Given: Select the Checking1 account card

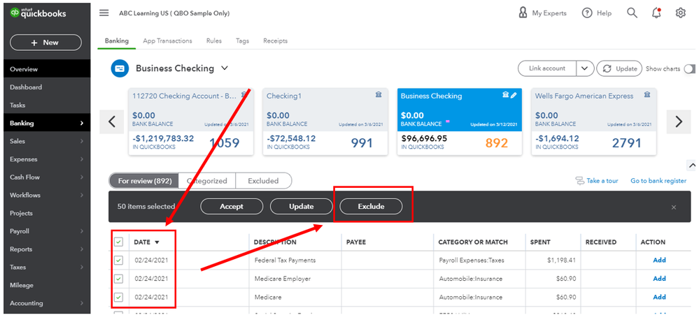Looking at the screenshot, I should tap(325, 122).
